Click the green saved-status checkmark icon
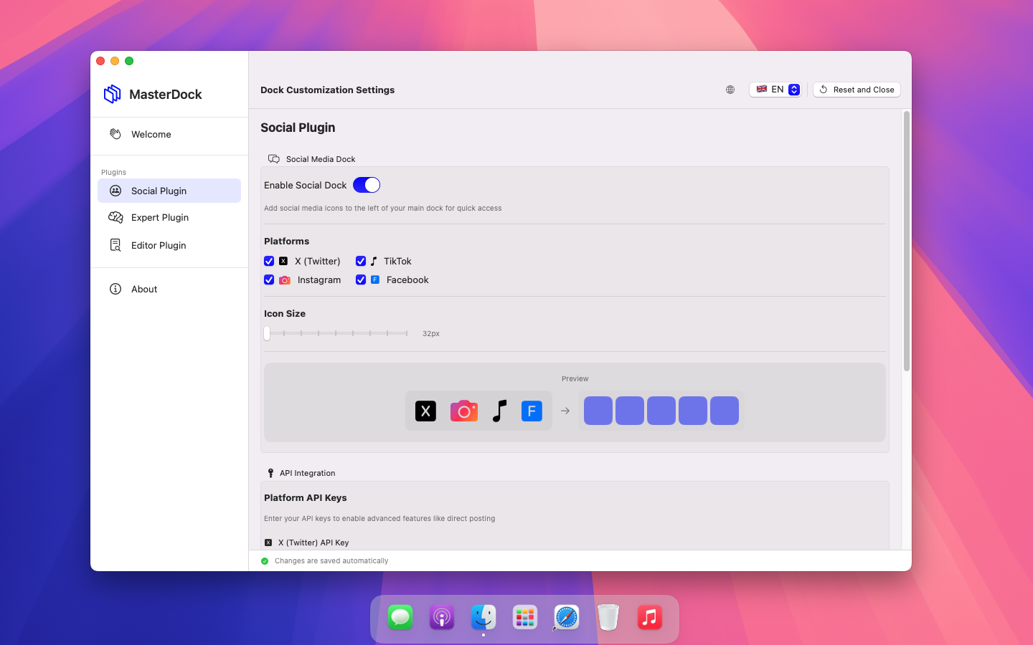 [x=265, y=561]
